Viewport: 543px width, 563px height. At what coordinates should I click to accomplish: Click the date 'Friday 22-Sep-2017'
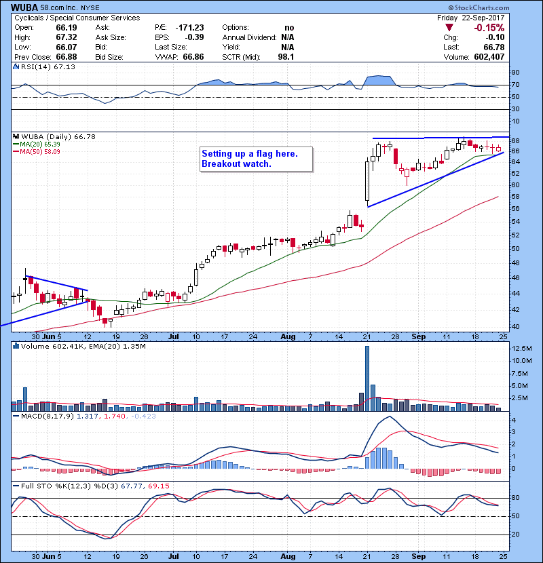(x=471, y=18)
